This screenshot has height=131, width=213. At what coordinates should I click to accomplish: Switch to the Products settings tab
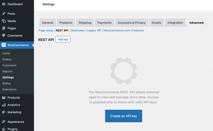point(66,23)
